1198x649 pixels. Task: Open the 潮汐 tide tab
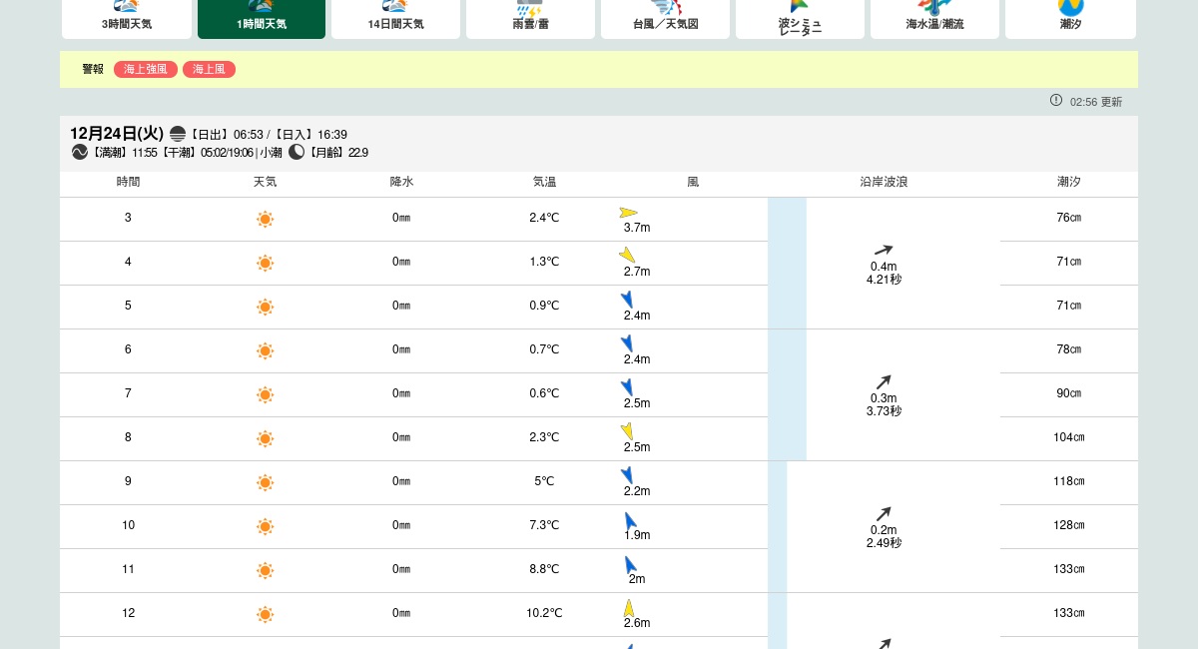click(x=1070, y=19)
